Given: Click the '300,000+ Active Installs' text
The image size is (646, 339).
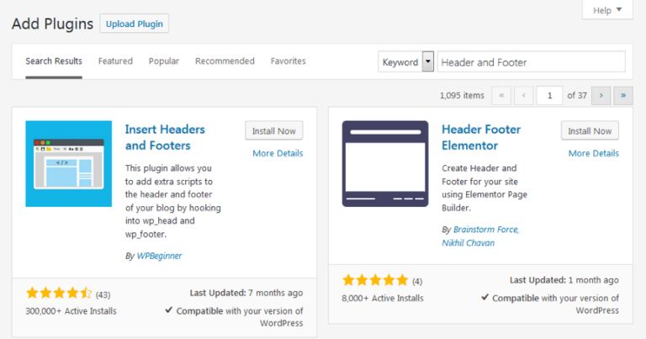Looking at the screenshot, I should click(71, 311).
